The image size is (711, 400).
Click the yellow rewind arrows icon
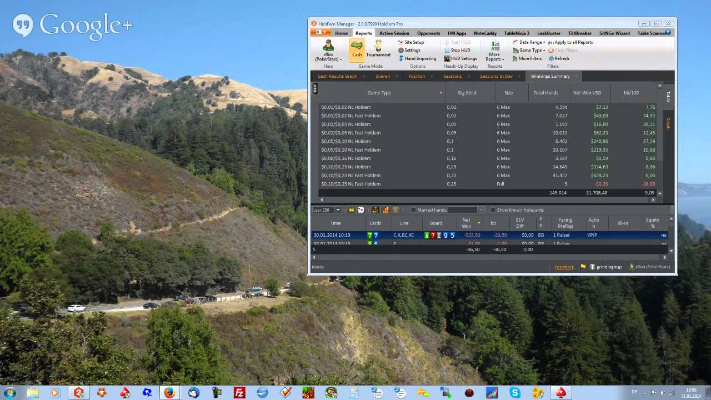click(x=351, y=210)
